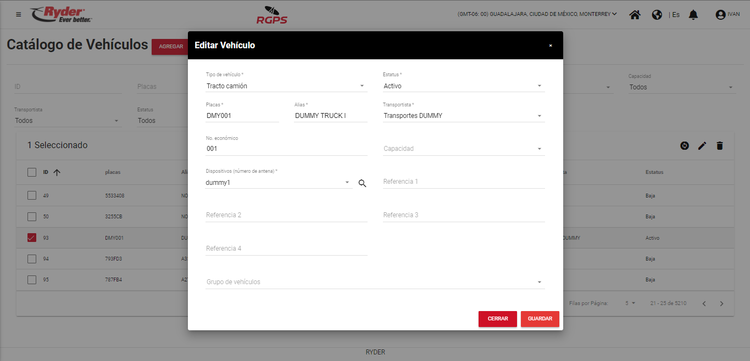This screenshot has width=750, height=361.
Task: Check the row with ID 49
Action: pos(32,195)
